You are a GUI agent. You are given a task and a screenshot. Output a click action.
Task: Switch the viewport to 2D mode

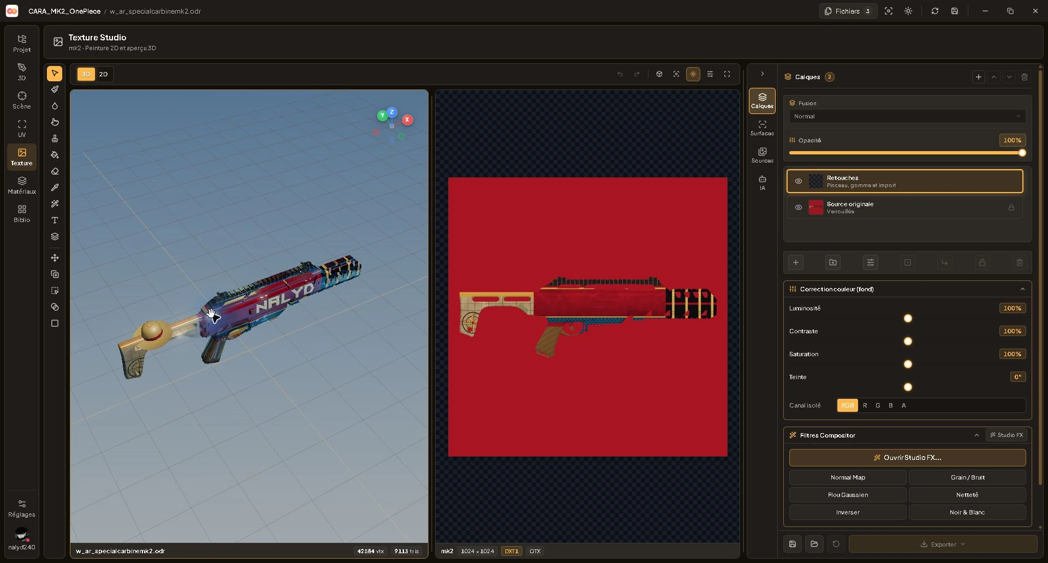click(103, 74)
